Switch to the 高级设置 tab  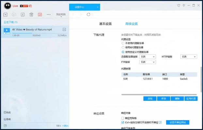132,24
